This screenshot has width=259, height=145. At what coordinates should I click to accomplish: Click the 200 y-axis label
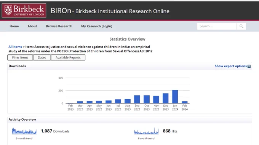click(x=61, y=91)
